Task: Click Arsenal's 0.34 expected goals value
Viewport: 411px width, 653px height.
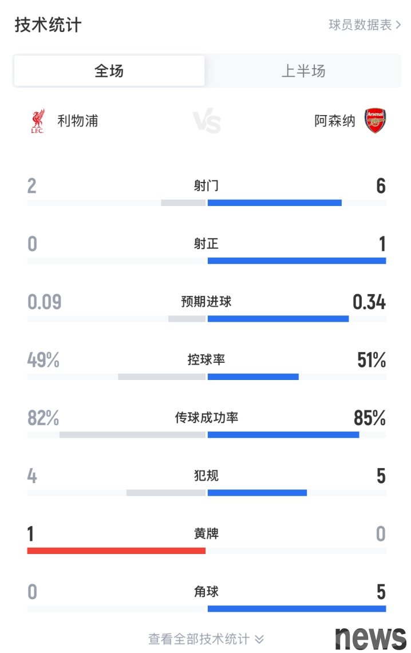Action: point(369,302)
